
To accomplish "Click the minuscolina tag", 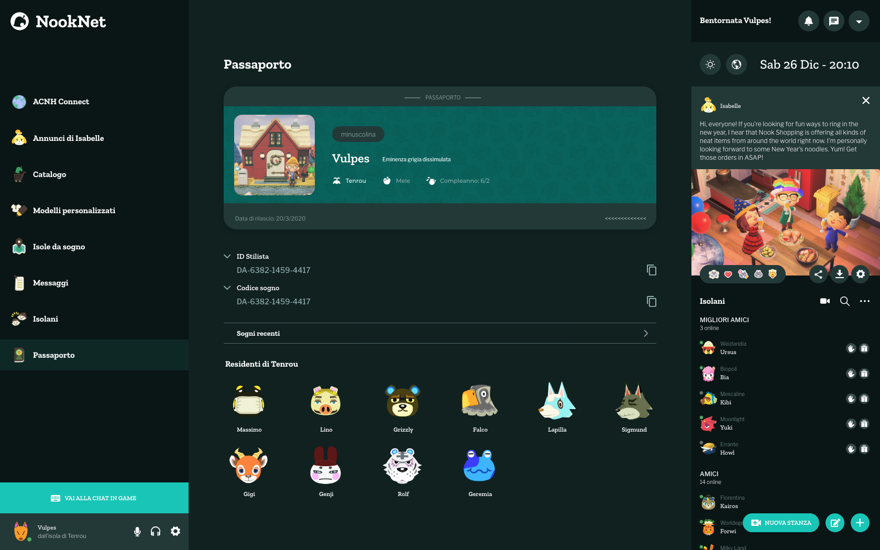I will (358, 135).
